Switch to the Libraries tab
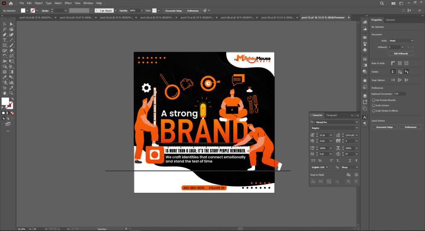The image size is (425, 231). point(391,20)
